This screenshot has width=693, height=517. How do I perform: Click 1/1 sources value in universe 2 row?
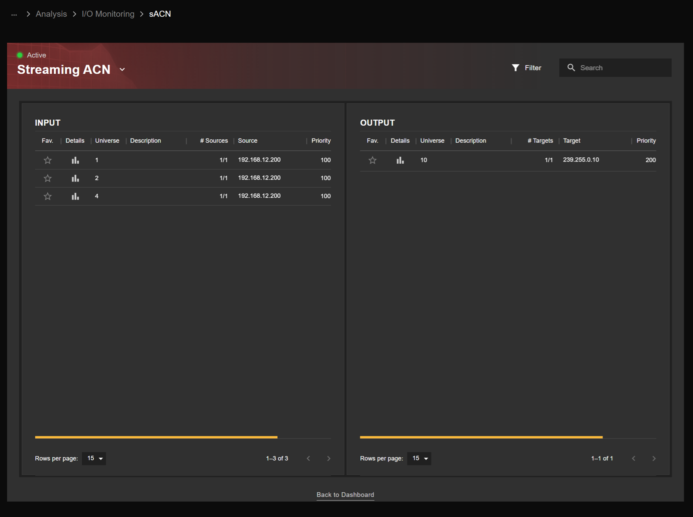click(223, 178)
